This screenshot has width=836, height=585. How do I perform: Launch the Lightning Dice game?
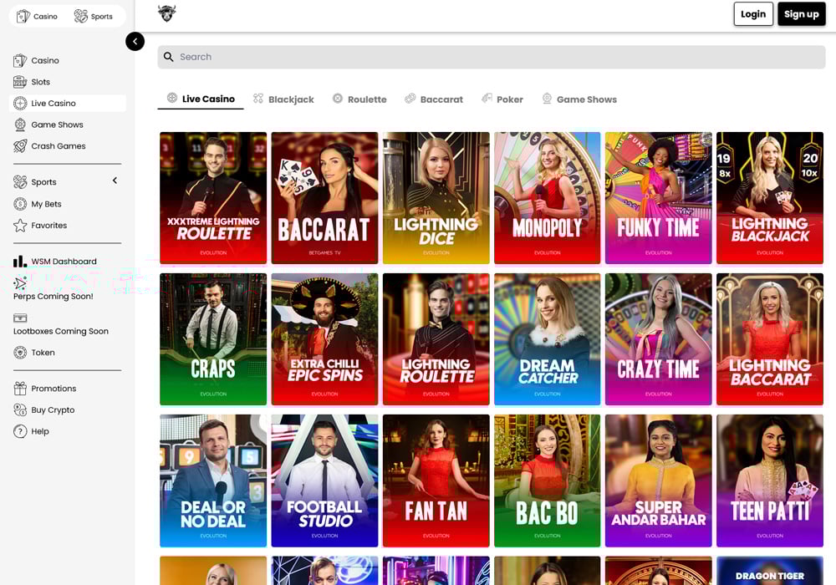coord(436,198)
